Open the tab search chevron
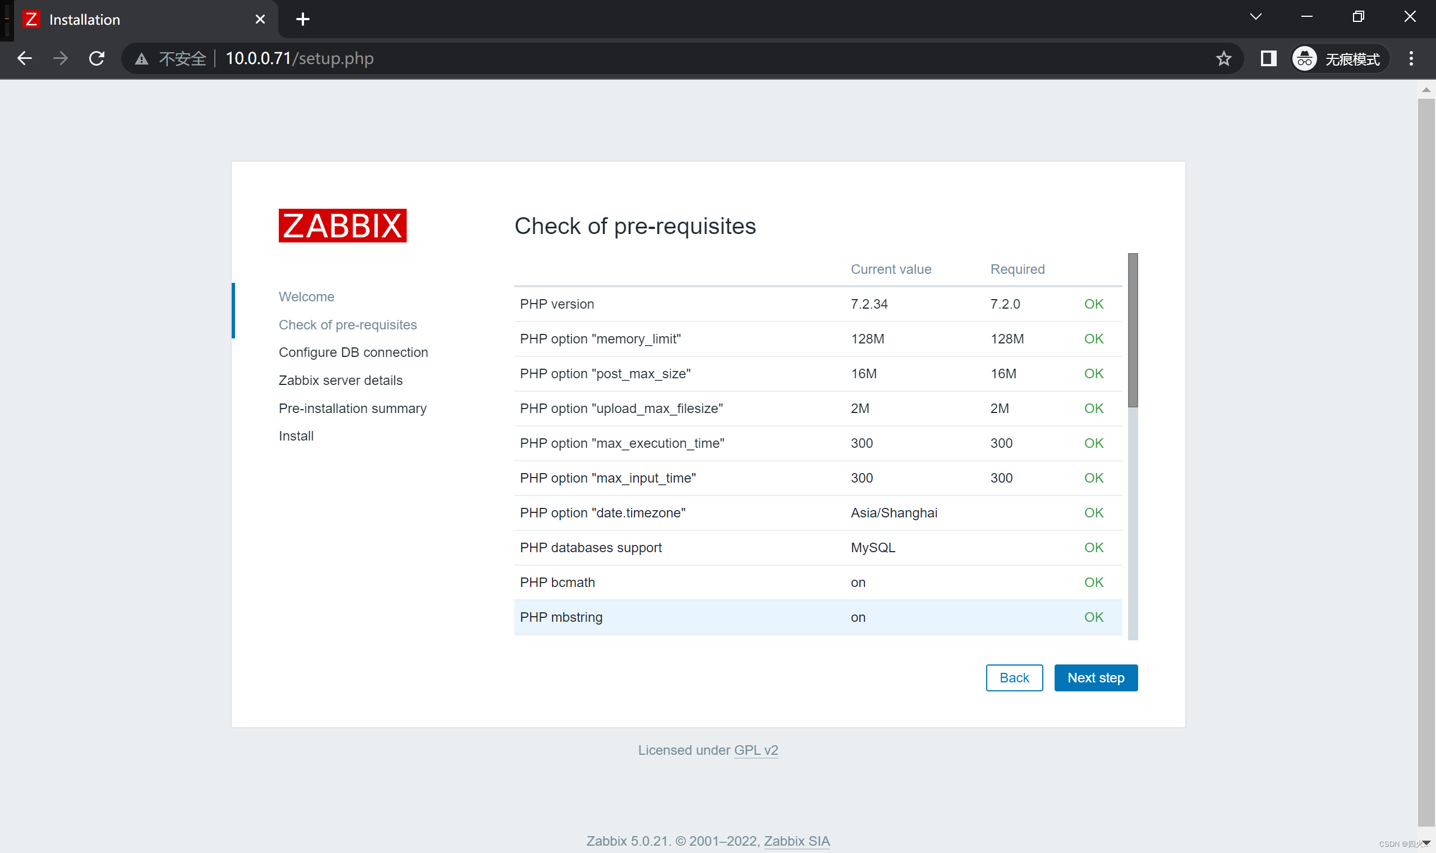The height and width of the screenshot is (853, 1436). click(1255, 17)
